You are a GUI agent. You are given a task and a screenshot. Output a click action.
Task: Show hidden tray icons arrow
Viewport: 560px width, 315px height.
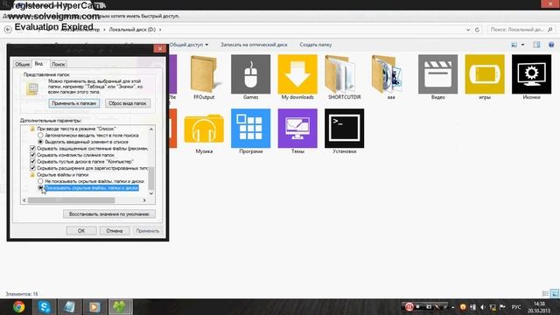[453, 307]
